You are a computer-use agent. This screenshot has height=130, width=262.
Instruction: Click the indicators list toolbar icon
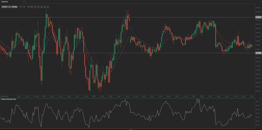pos(35,7)
